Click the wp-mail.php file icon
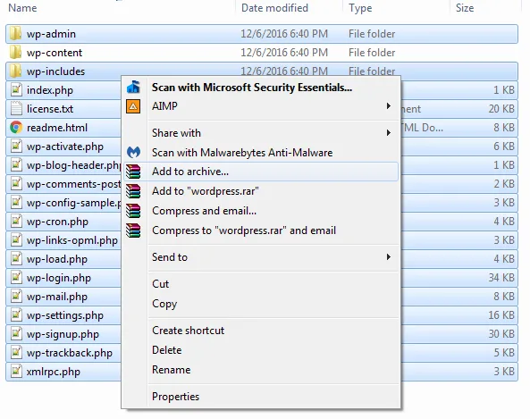This screenshot has height=419, width=530. point(16,297)
